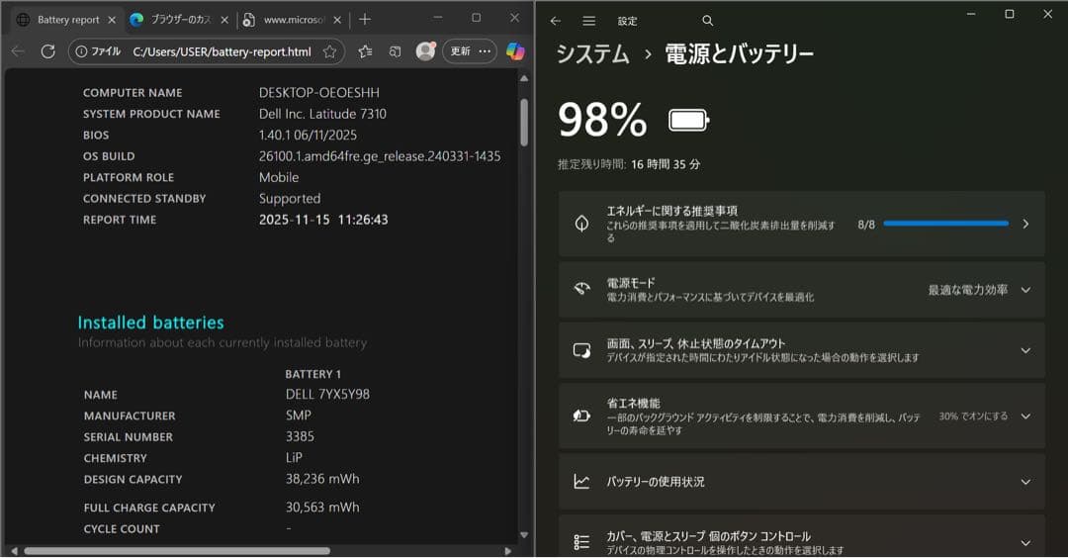Click the scroll right arrow in browser

pos(508,550)
